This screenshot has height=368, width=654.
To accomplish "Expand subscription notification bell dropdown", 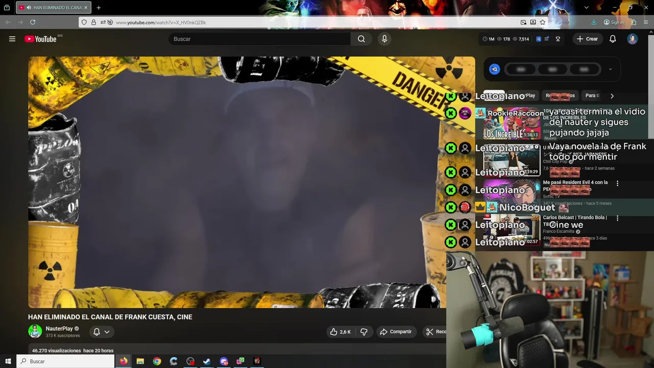I will (101, 332).
